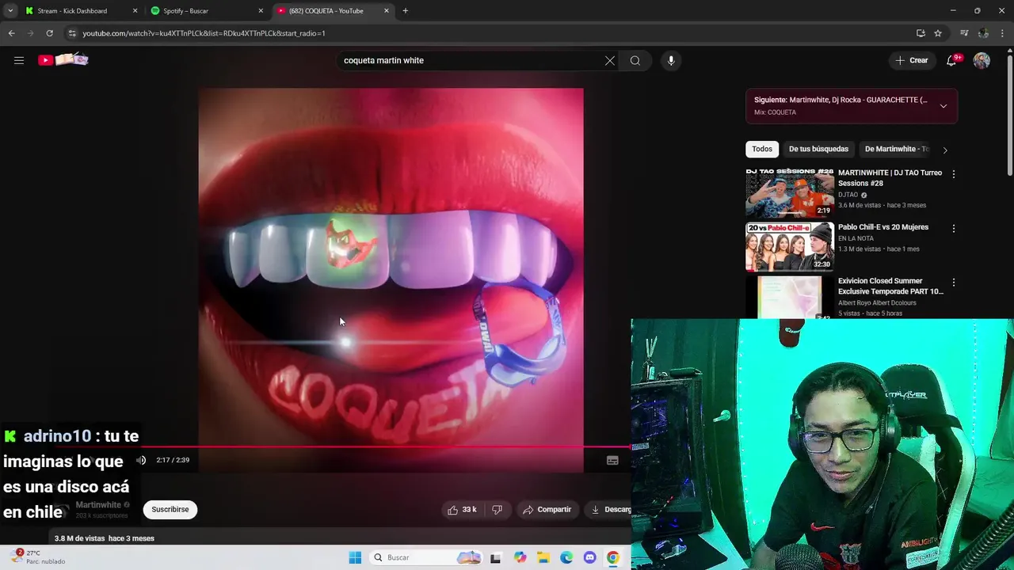Click the '3.8 M de vistas' text
1014x570 pixels.
[79, 538]
